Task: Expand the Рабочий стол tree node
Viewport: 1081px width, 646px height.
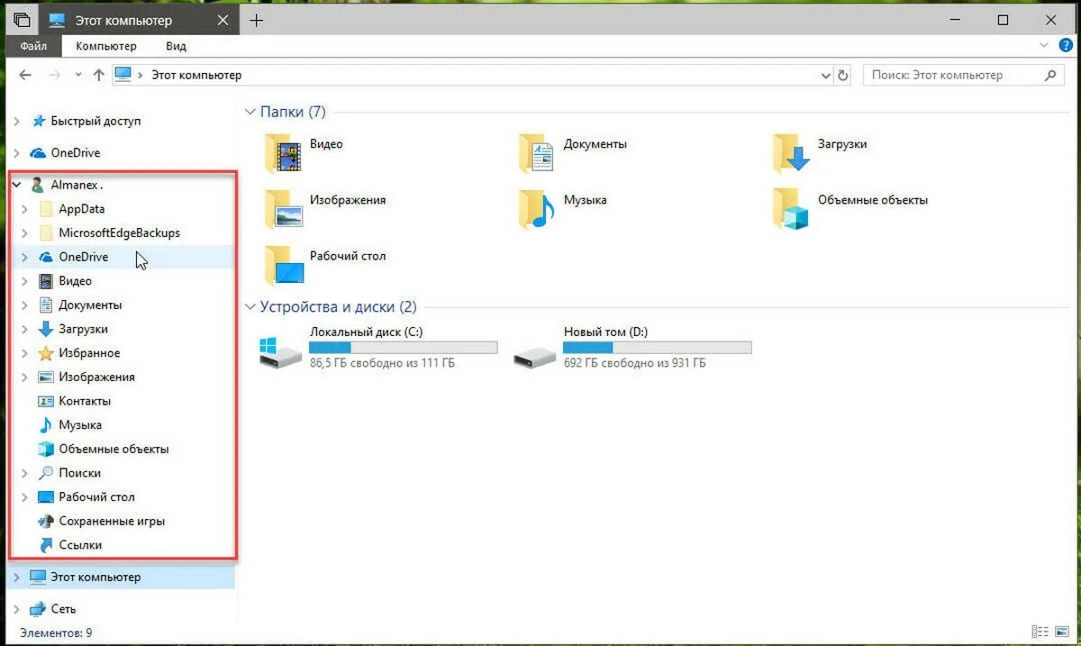Action: 25,497
